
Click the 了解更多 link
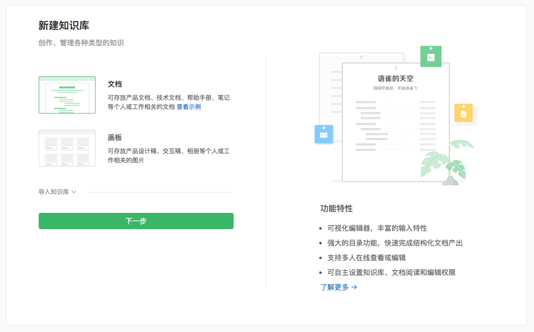[x=334, y=287]
